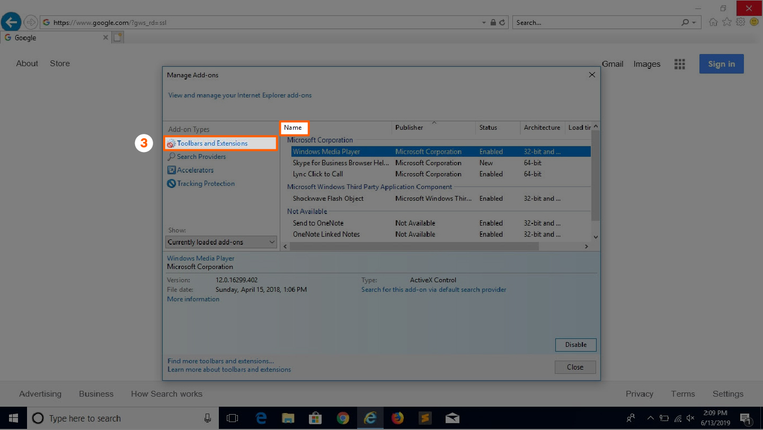The height and width of the screenshot is (430, 763).
Task: Click the Disable button
Action: [575, 345]
